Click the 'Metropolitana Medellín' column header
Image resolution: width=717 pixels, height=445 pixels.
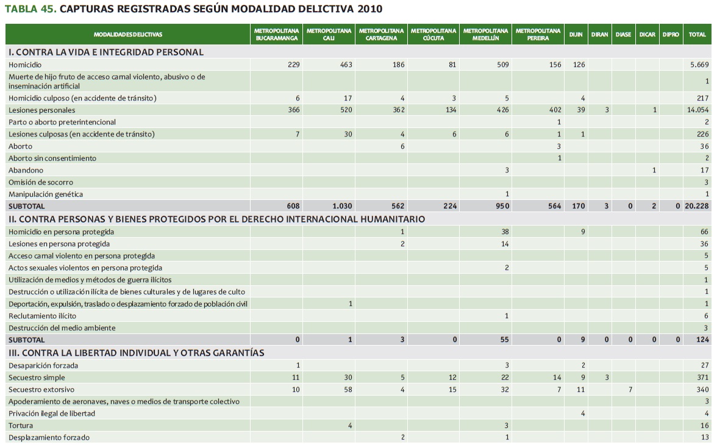485,35
